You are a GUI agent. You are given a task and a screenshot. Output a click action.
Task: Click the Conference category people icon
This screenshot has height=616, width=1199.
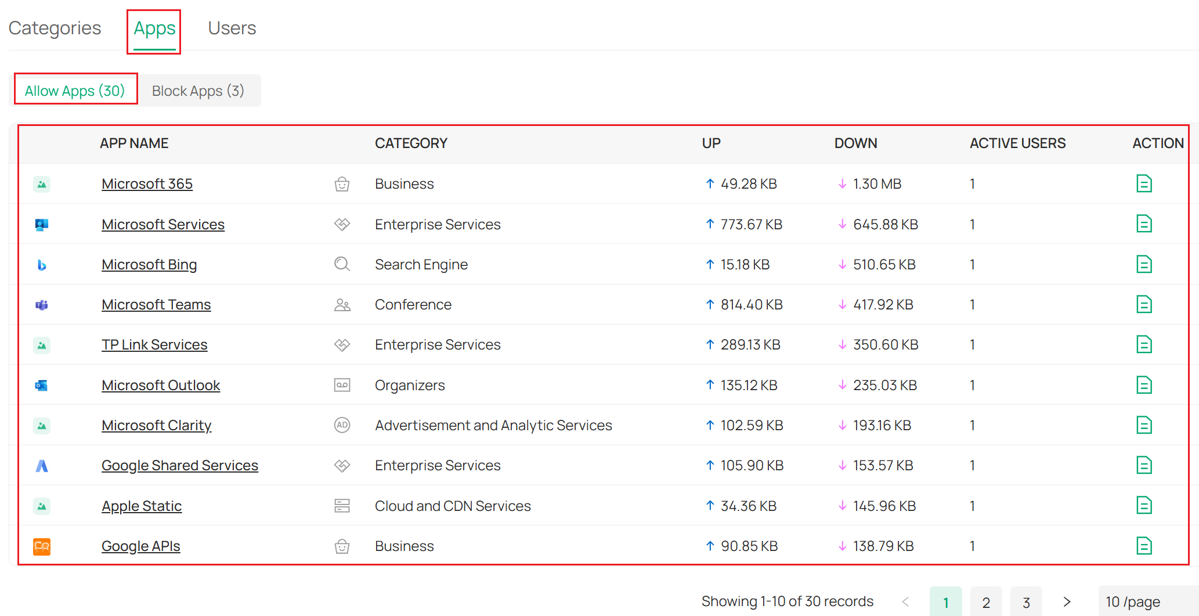point(342,304)
